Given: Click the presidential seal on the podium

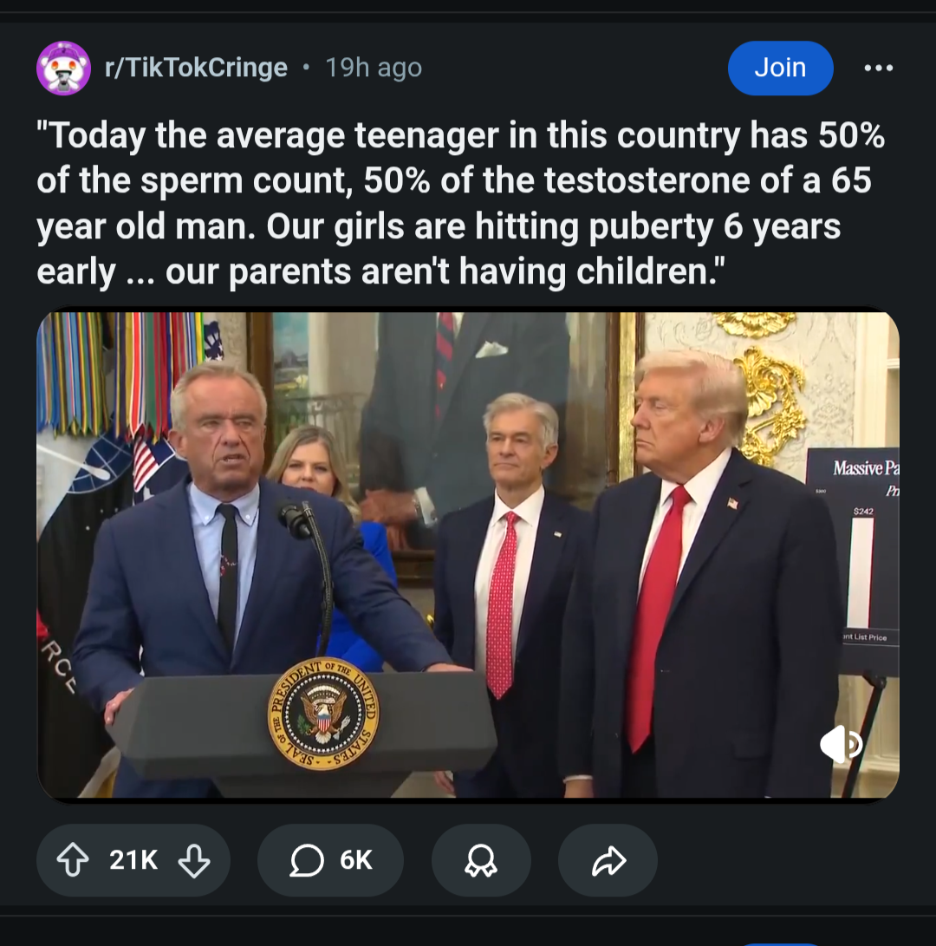Looking at the screenshot, I should click(322, 713).
